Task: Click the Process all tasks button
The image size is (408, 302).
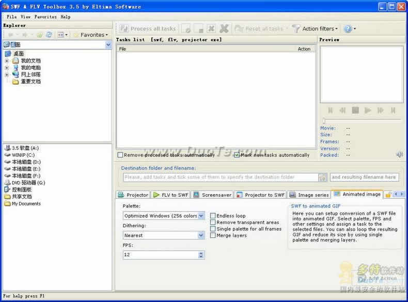Action: (x=148, y=28)
